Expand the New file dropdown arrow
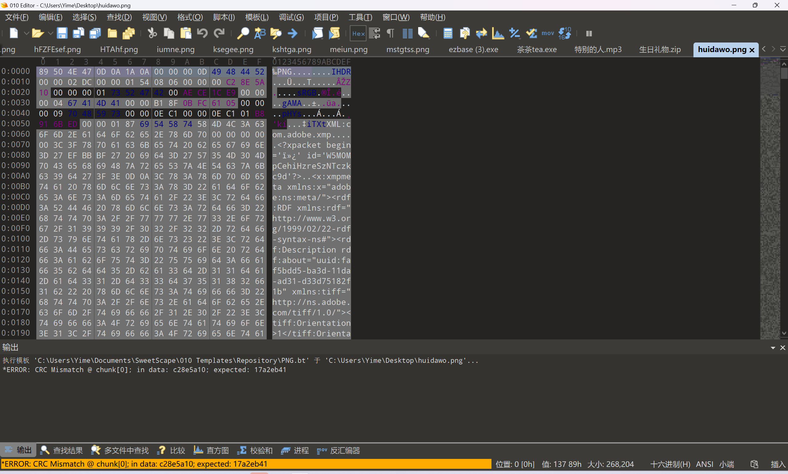788x474 pixels. 26,33
